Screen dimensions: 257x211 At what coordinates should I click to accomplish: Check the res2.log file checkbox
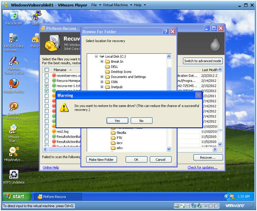(x=47, y=132)
